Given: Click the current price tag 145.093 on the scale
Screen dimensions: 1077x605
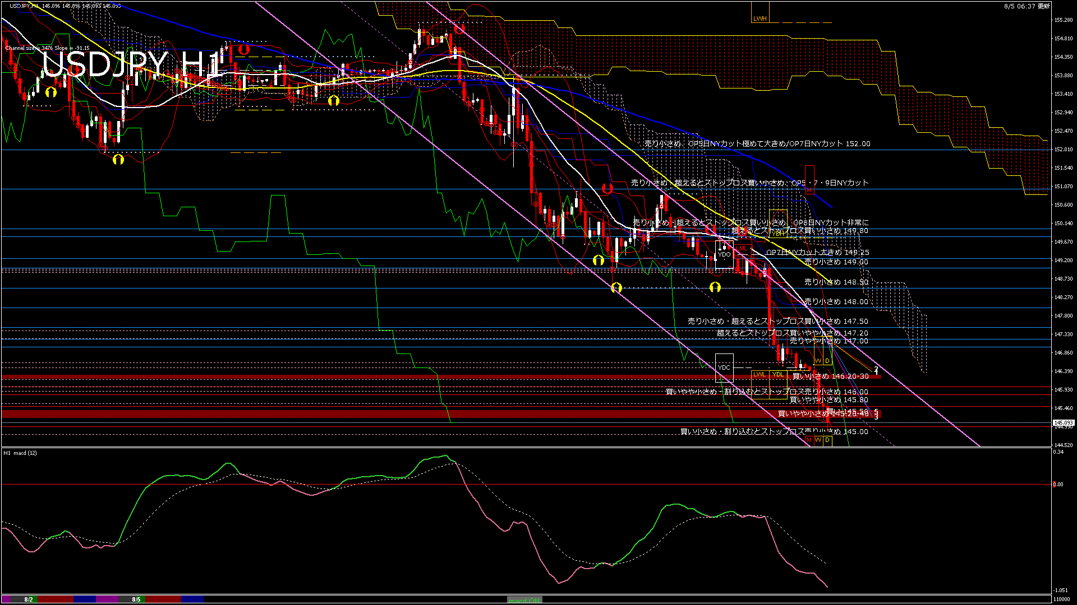Looking at the screenshot, I should tap(1063, 423).
